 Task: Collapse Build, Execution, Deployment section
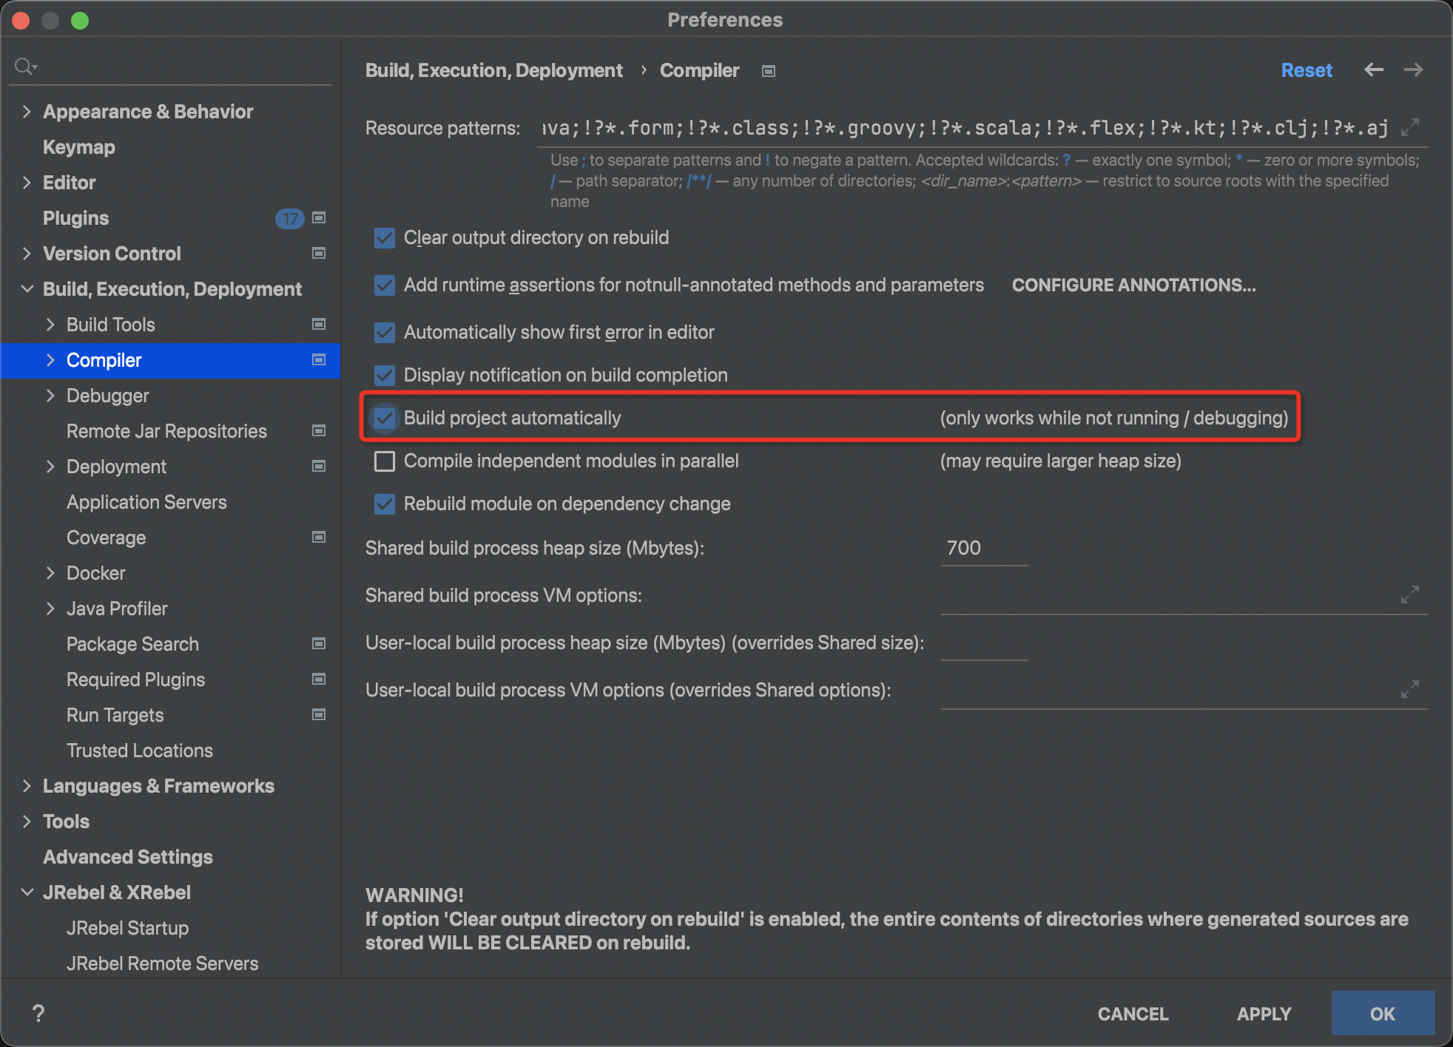[27, 289]
